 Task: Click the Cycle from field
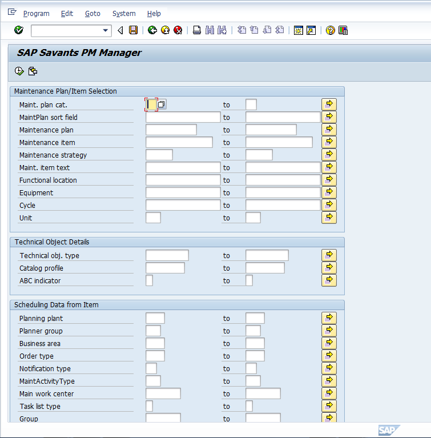click(x=183, y=205)
